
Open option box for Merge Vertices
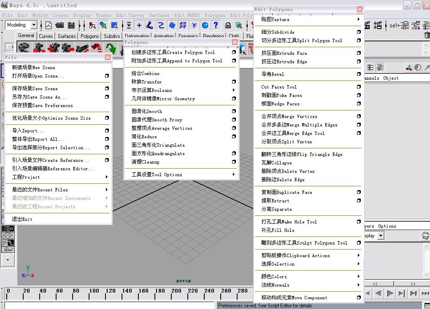359,116
